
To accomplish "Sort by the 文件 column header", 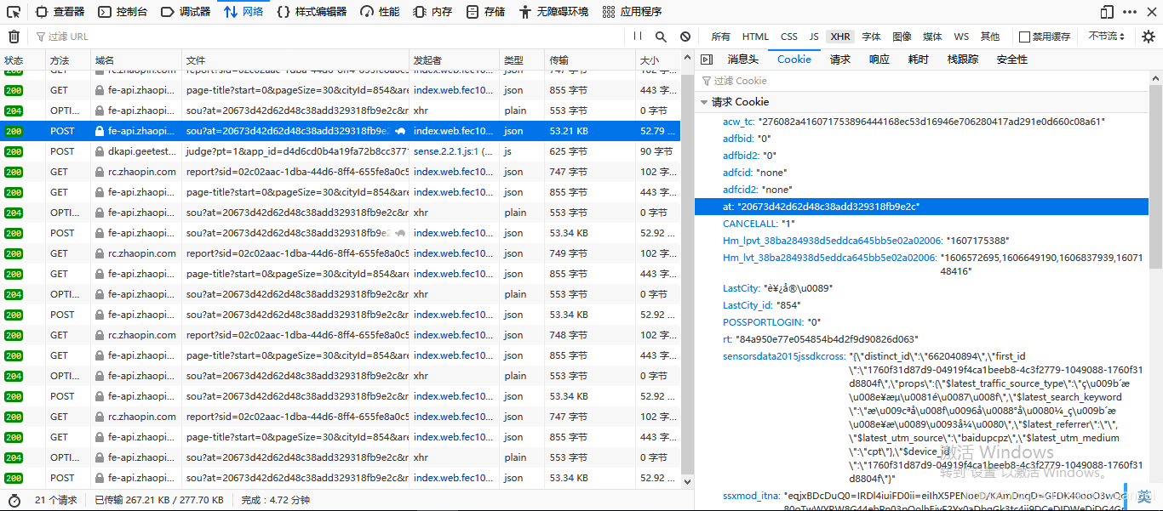I will 295,60.
